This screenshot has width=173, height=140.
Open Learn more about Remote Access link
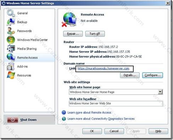point(89,112)
